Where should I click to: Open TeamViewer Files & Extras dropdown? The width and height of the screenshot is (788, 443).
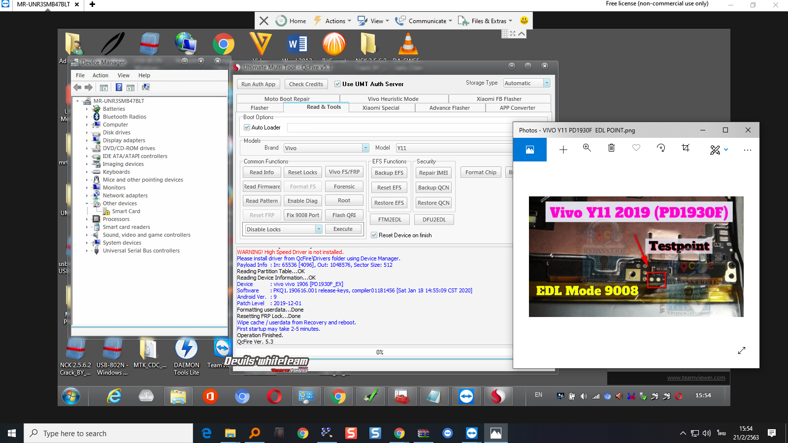tap(486, 21)
